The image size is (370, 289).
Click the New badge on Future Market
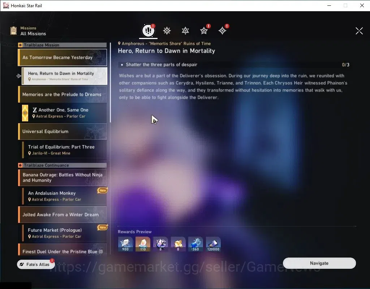click(102, 228)
